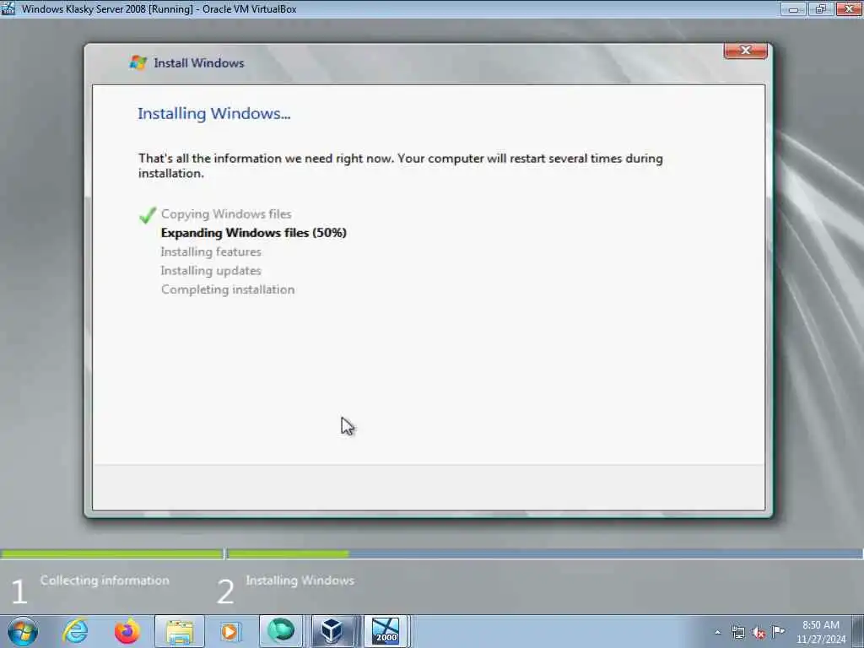Select the 'Installing updates' step text
This screenshot has width=864, height=648.
(x=211, y=271)
